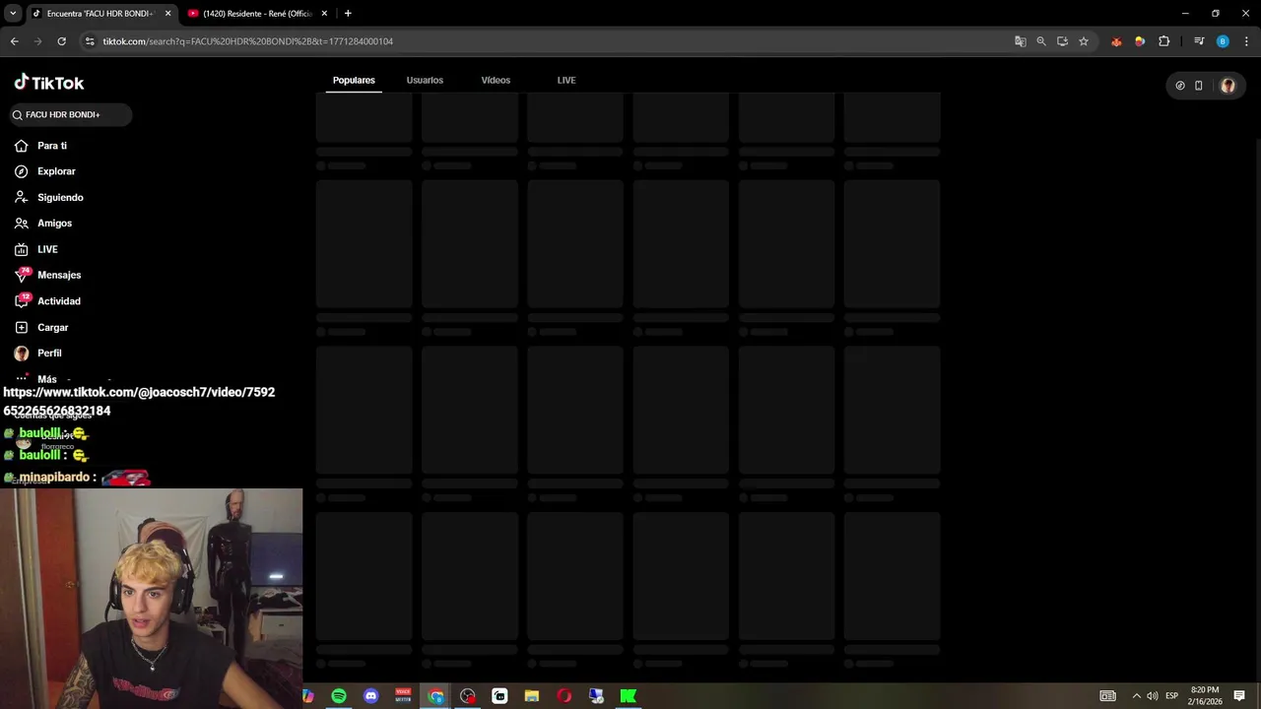Click the TikTok get-app phone icon
This screenshot has height=709, width=1261.
pos(1199,86)
